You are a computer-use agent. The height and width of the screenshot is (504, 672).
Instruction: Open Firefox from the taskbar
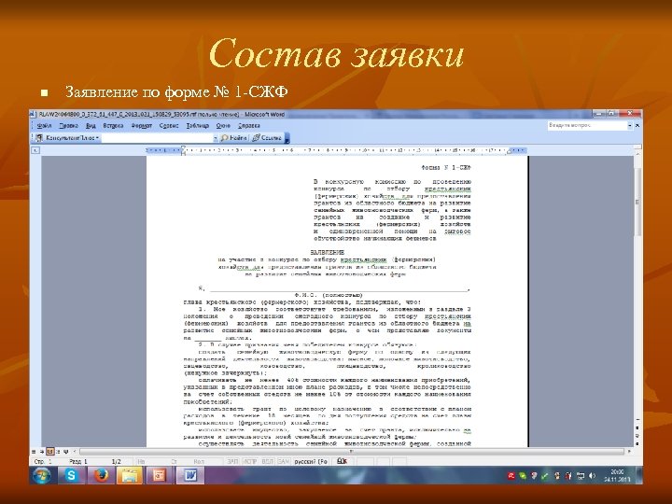click(101, 475)
